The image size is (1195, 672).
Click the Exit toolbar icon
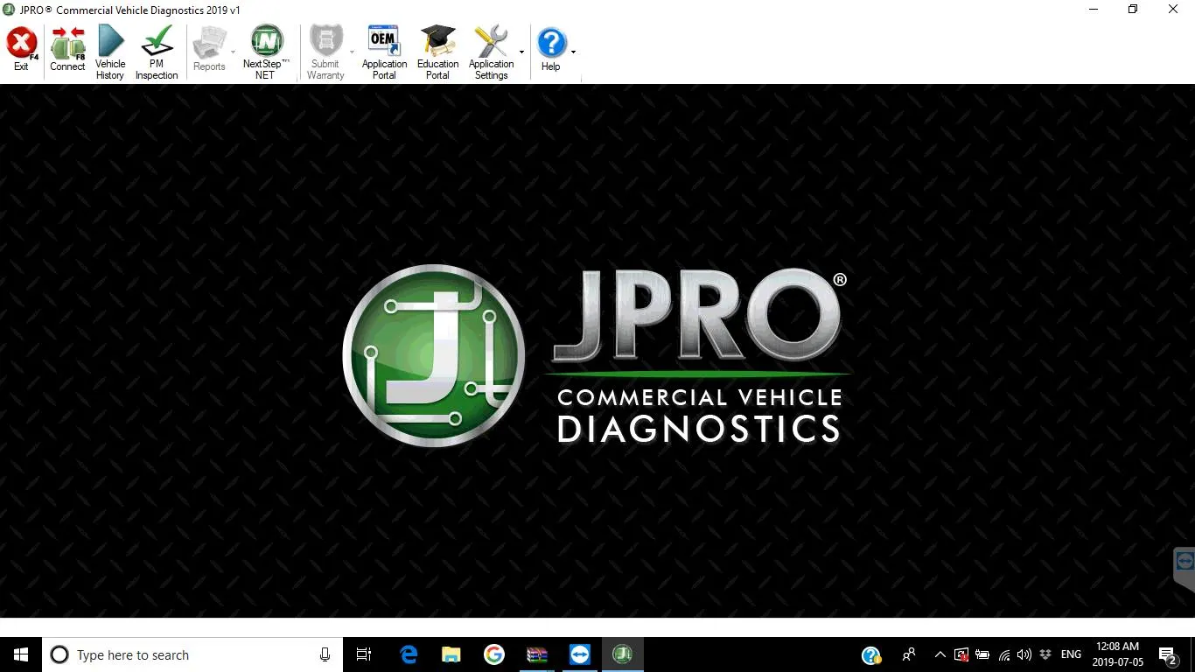pos(21,50)
